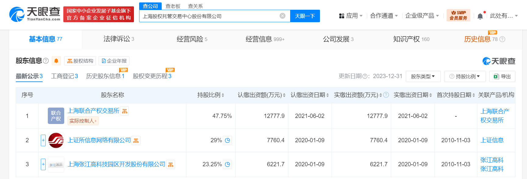Open the 股东类型 dropdown filter
527x179 pixels.
pos(423,76)
